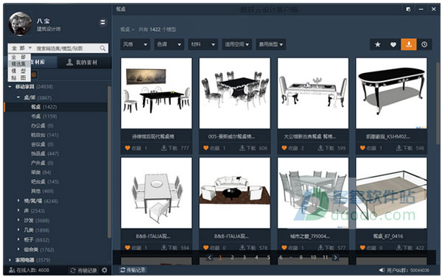Click download icon on 餐桌_87_0416 card

[399, 248]
